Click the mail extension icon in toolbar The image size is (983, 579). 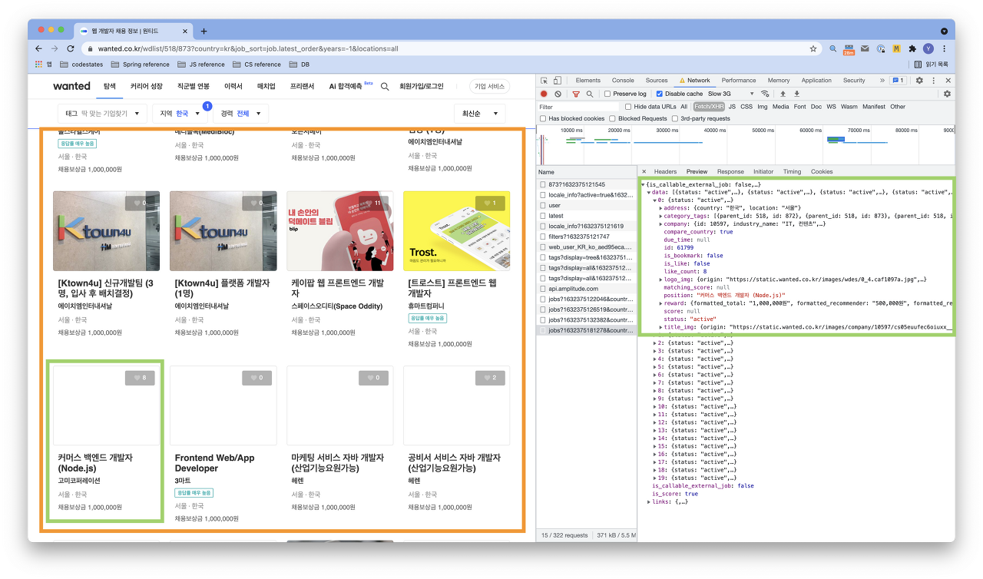click(865, 48)
